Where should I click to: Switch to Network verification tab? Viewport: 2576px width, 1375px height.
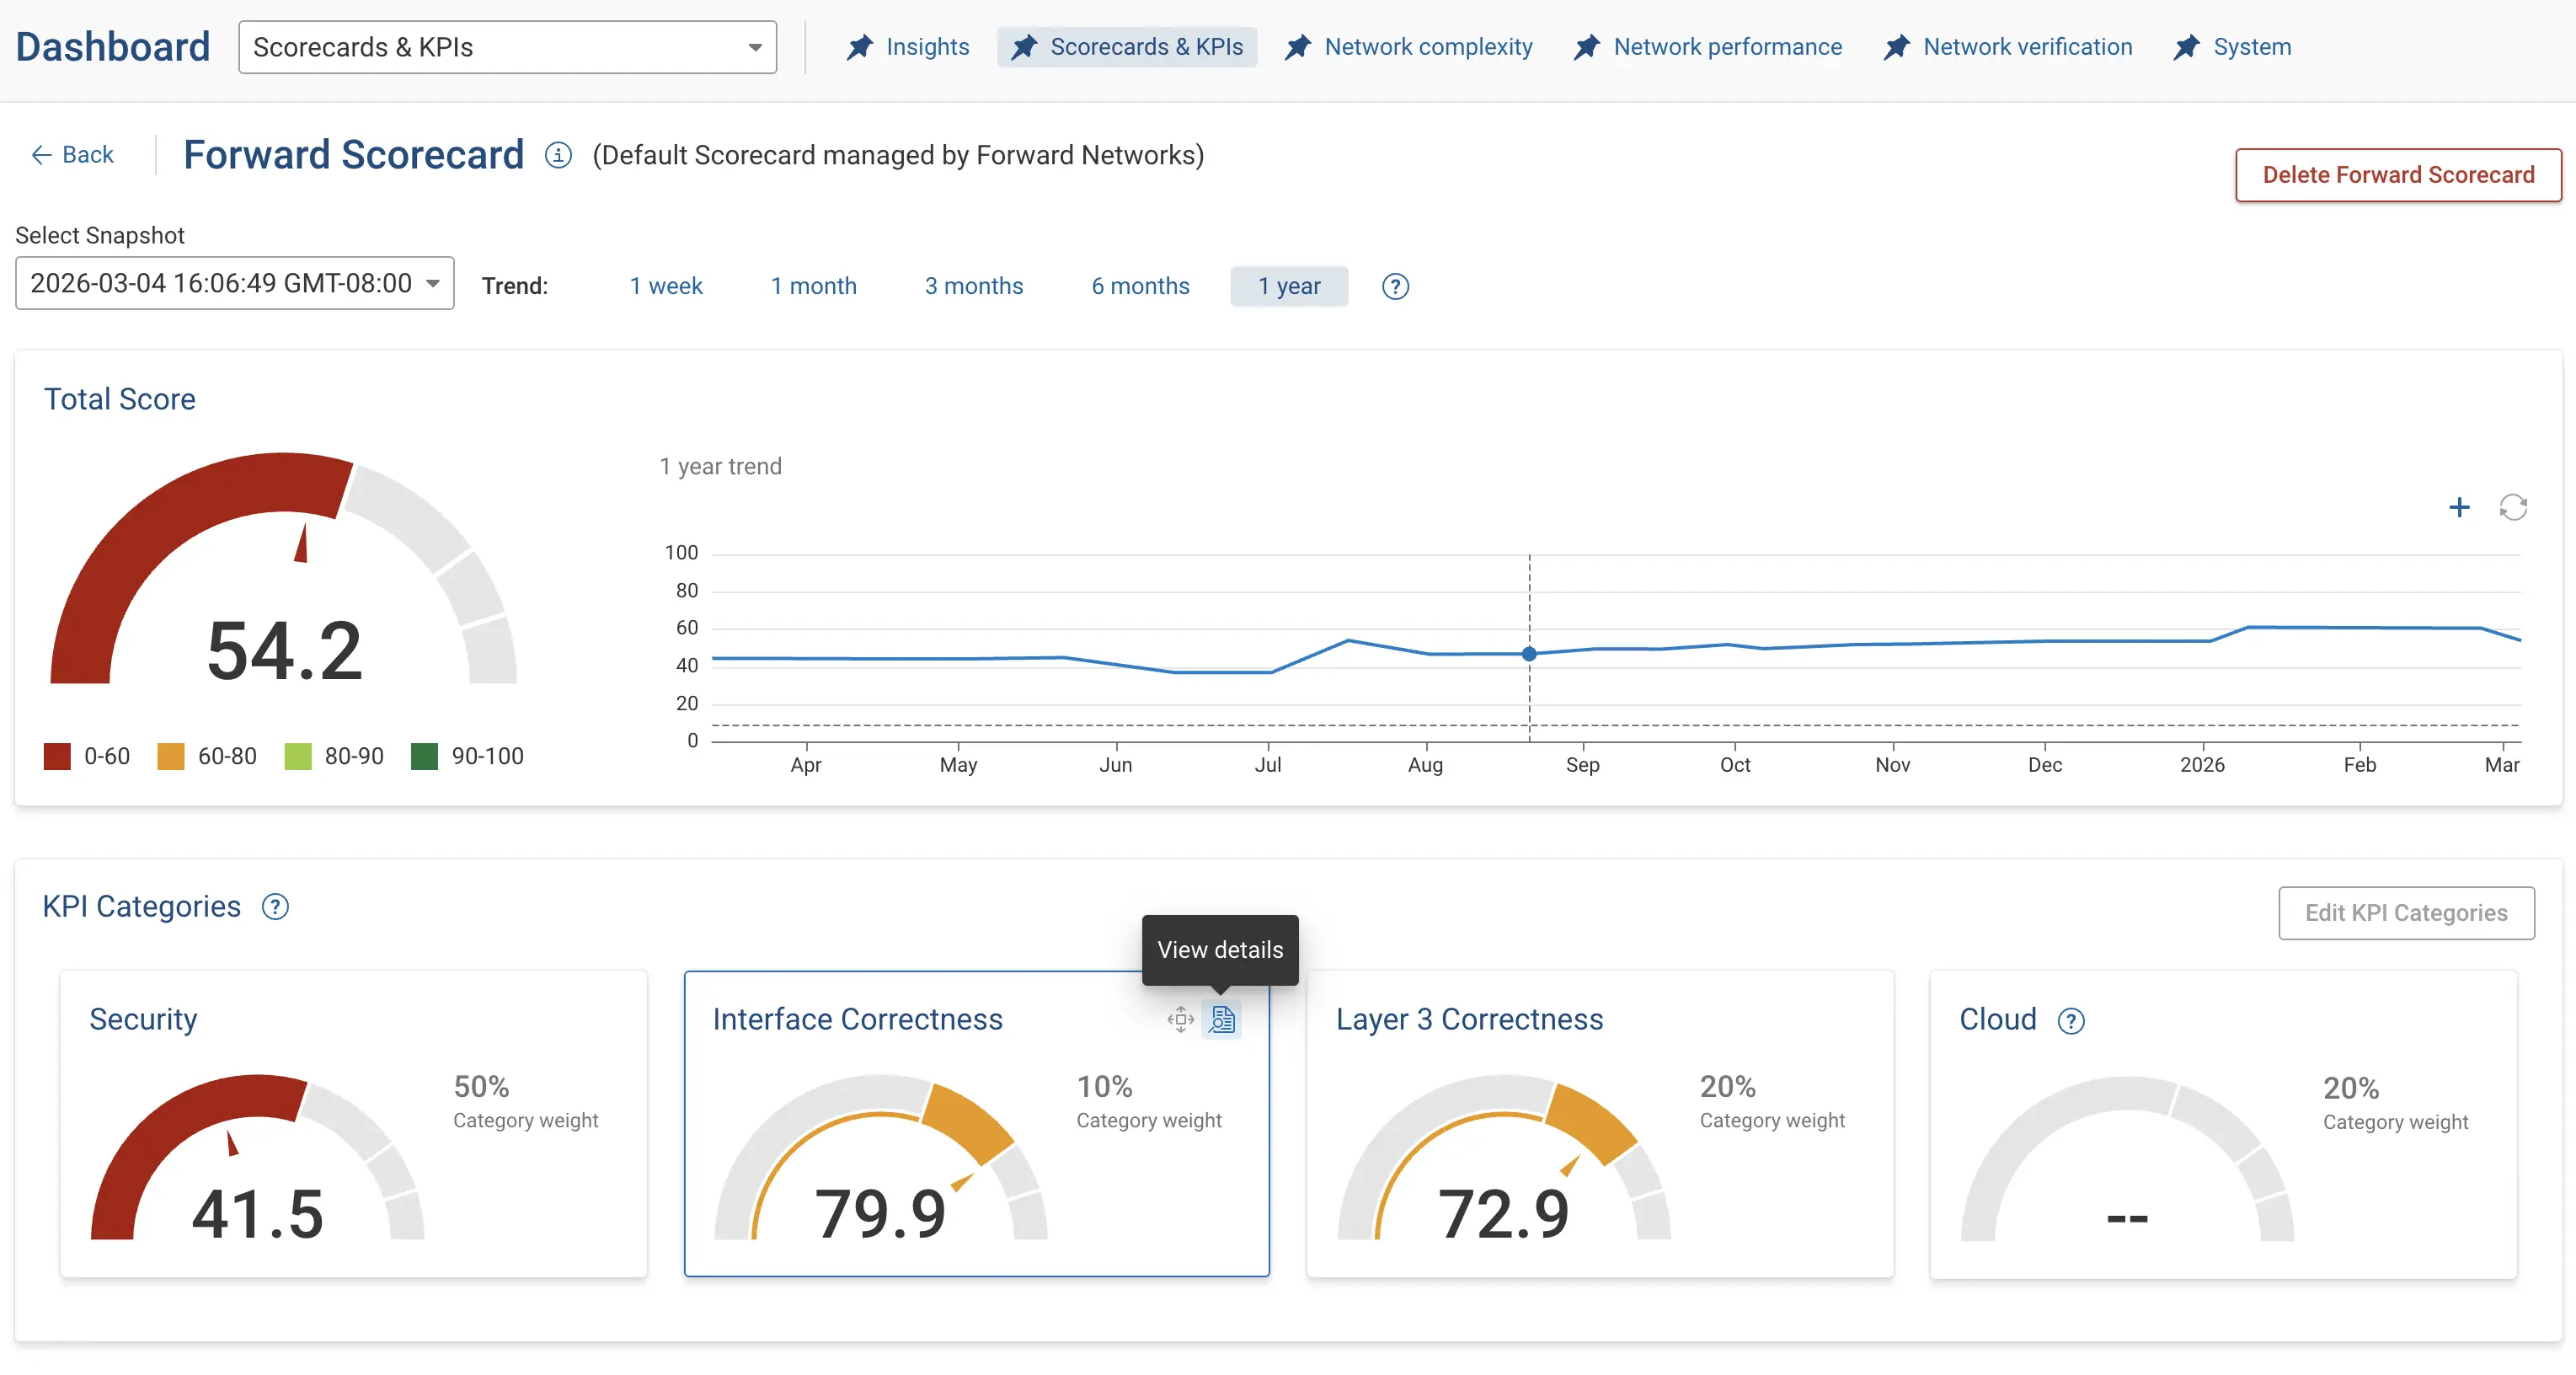(x=2007, y=47)
